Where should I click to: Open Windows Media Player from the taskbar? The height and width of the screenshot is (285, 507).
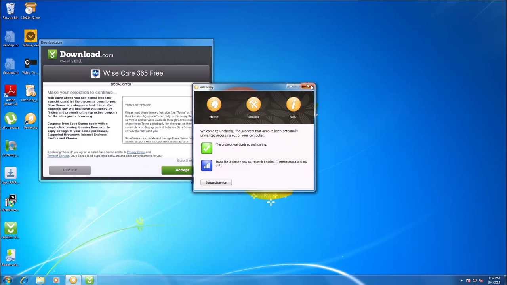point(56,280)
